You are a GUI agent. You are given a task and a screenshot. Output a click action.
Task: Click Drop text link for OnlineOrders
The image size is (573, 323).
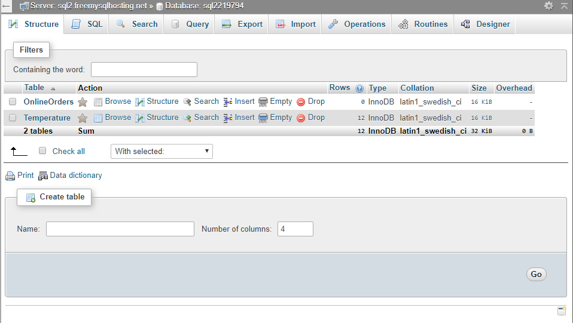[316, 101]
